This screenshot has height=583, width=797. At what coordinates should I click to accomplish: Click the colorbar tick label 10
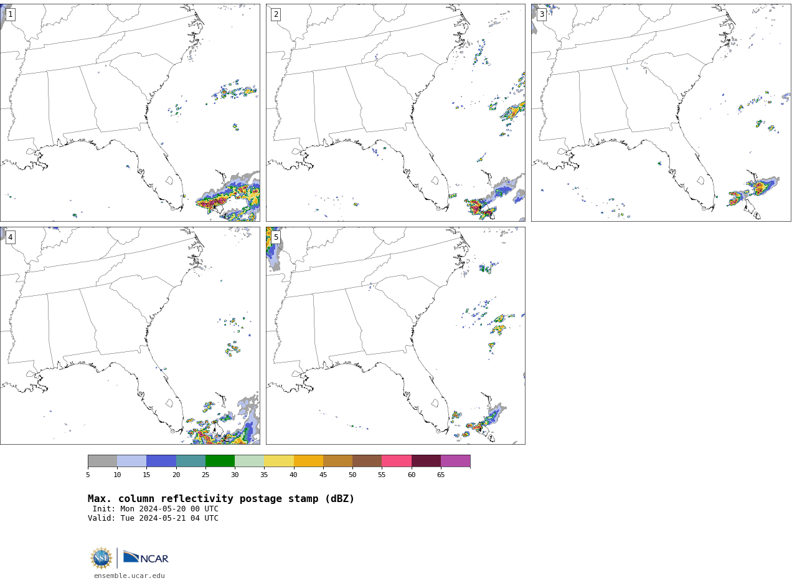(x=117, y=475)
